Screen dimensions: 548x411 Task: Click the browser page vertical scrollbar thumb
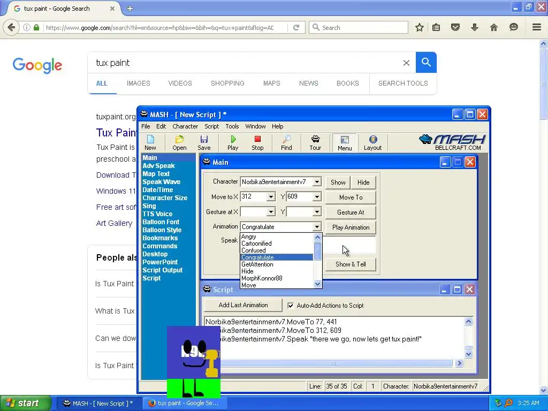pos(543,85)
